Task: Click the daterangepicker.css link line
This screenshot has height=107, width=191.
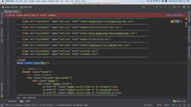Action: click(79, 33)
